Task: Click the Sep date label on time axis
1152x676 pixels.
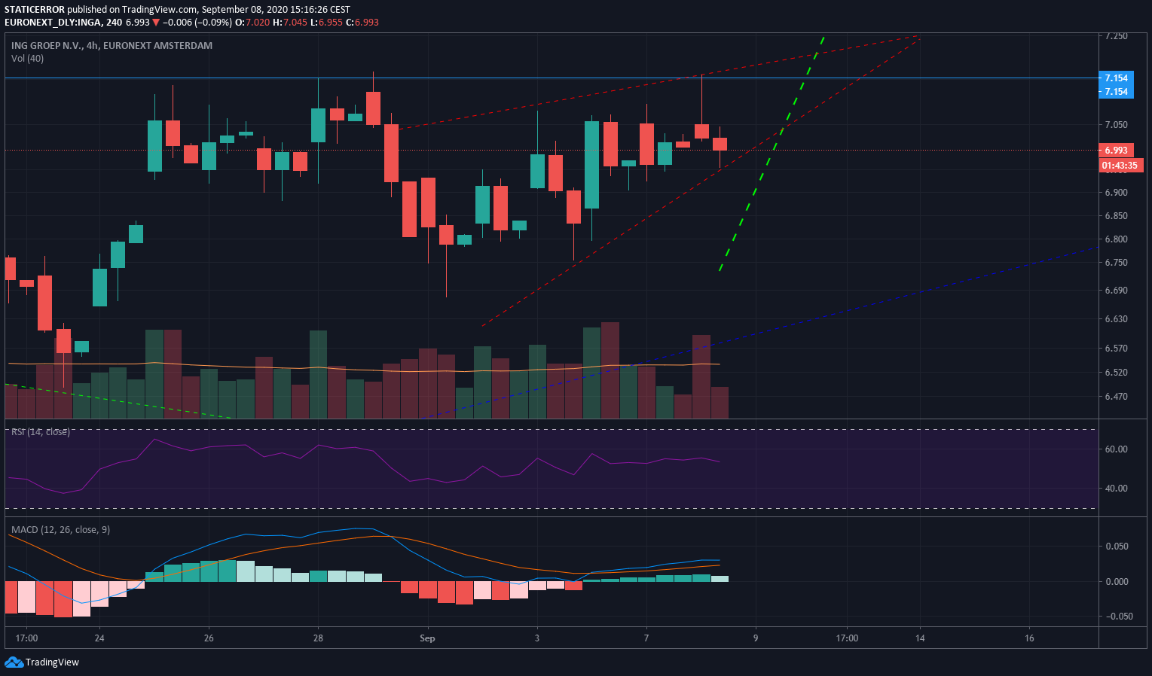Action: point(427,638)
